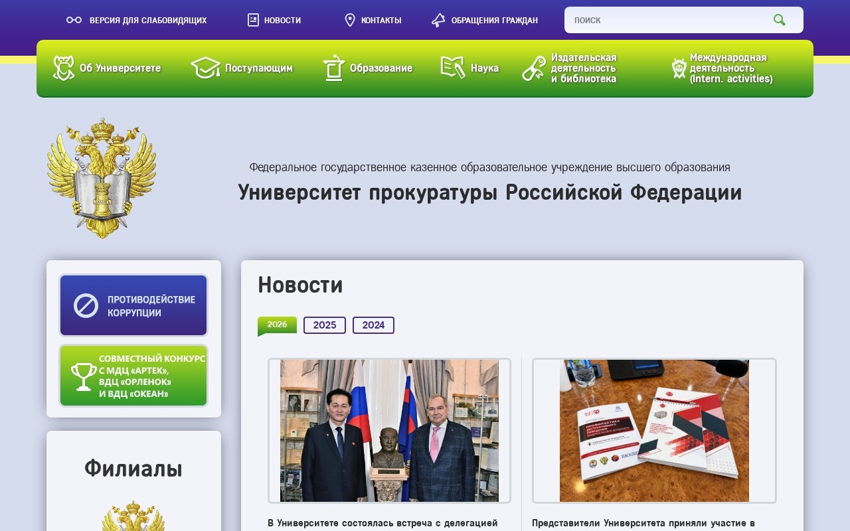Viewport: 850px width, 531px height.
Task: Click the university coat of arms logo
Action: [x=102, y=178]
